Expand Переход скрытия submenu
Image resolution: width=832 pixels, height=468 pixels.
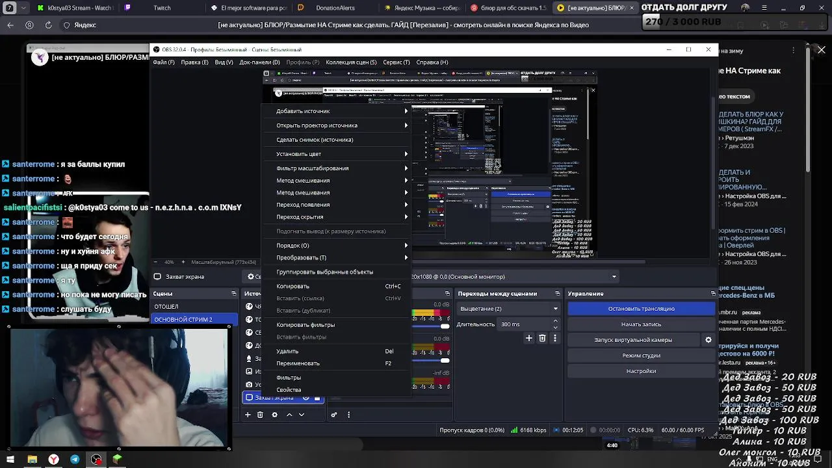click(337, 217)
